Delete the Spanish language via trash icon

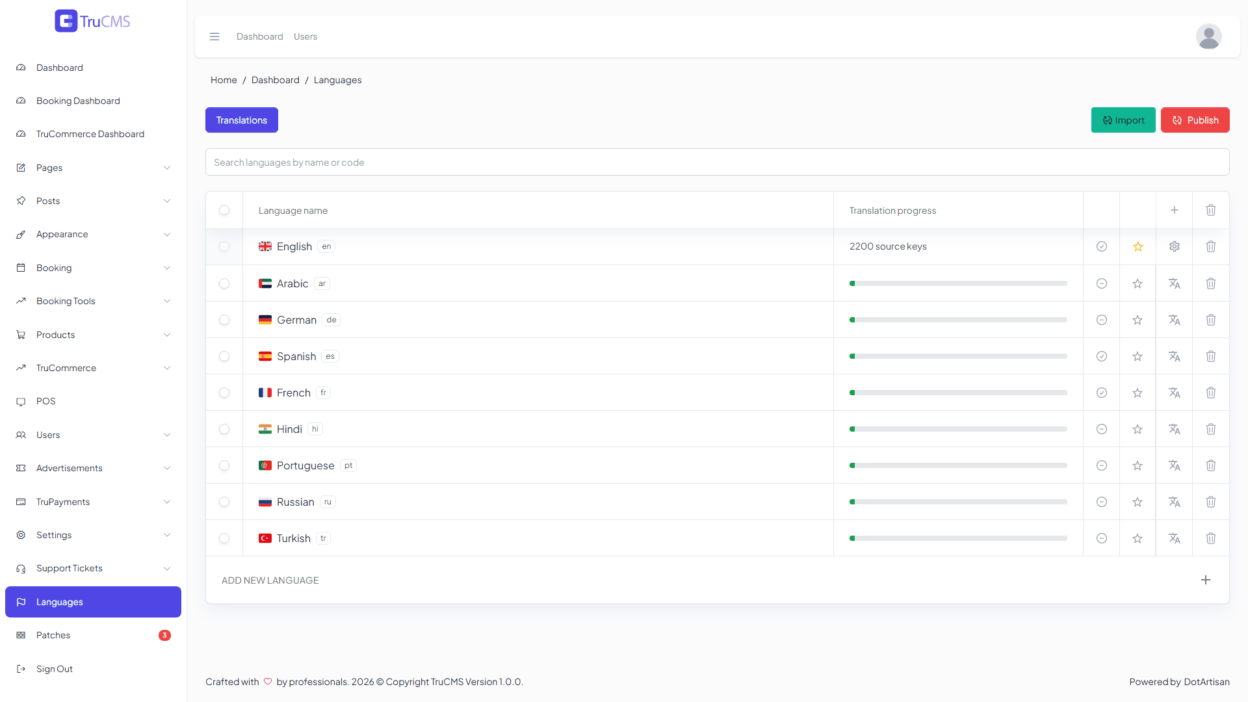[1210, 356]
